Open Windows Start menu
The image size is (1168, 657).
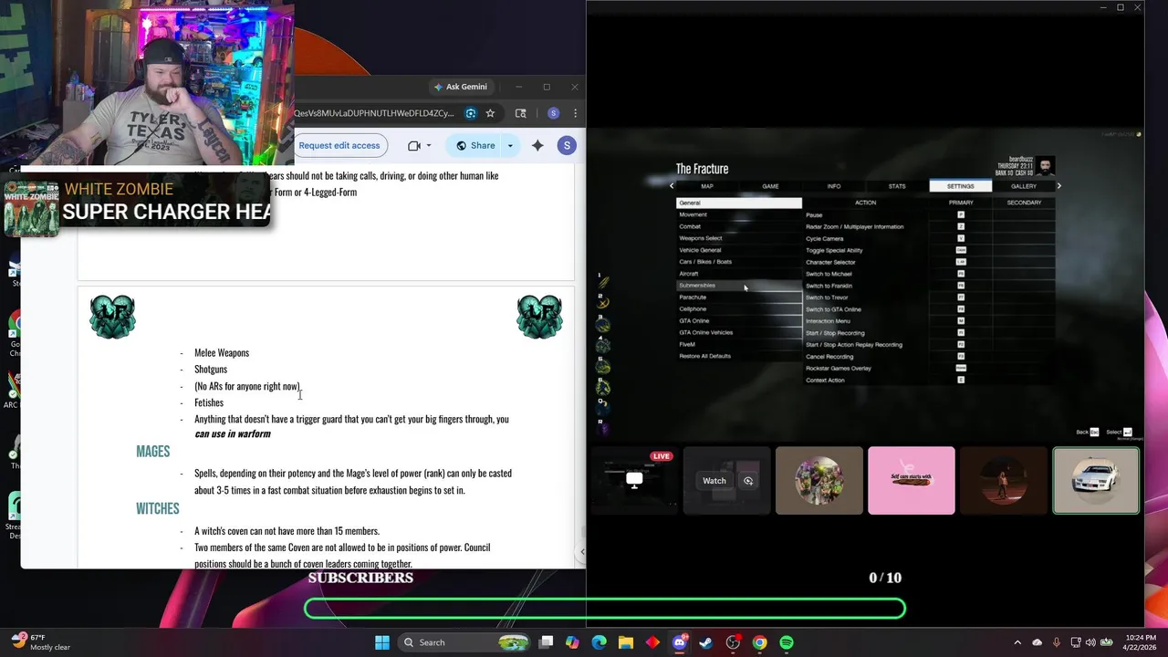point(382,642)
